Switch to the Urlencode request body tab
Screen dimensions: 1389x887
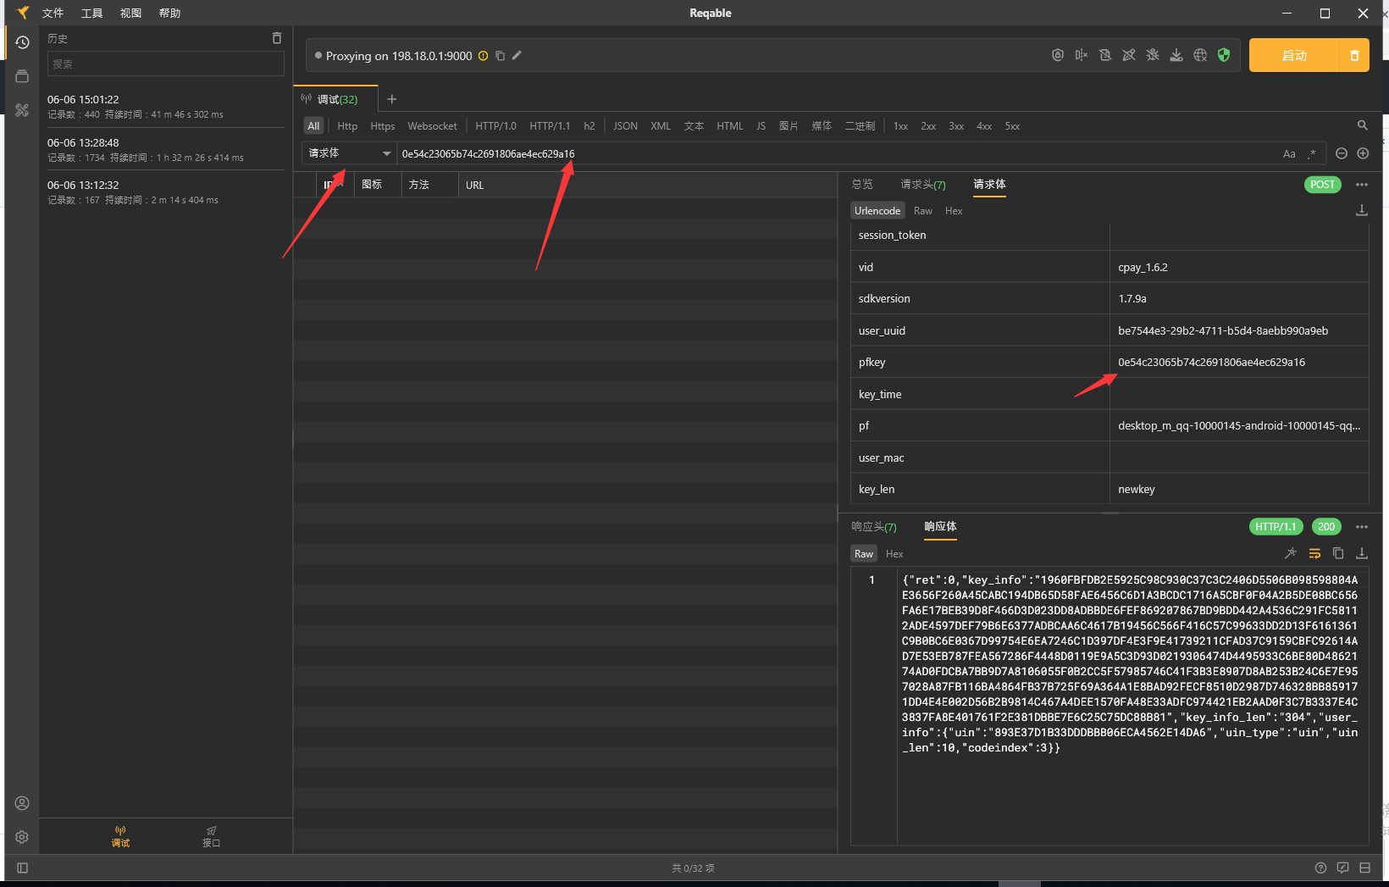877,210
